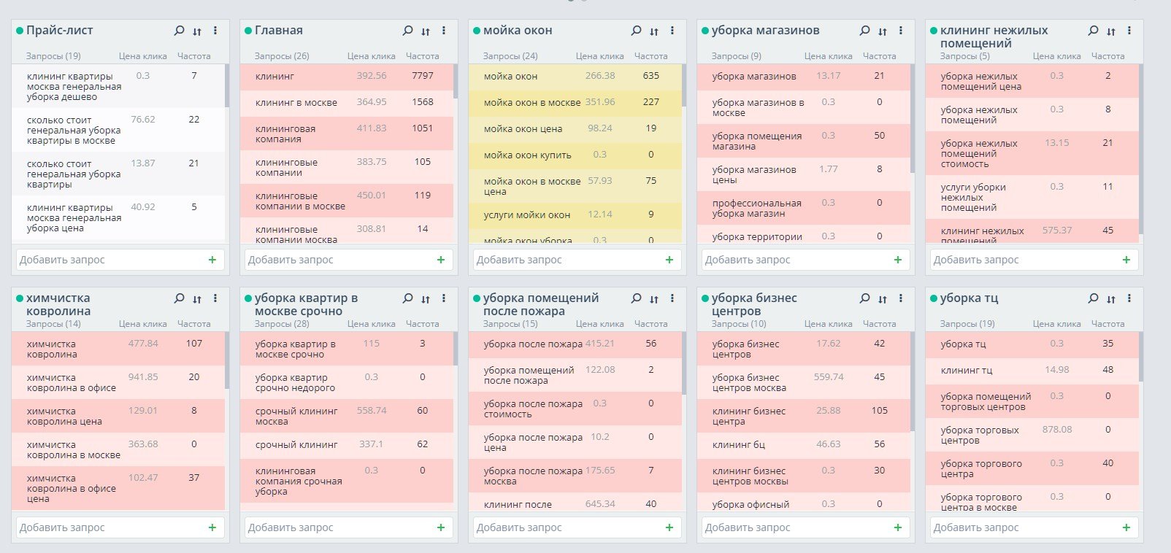Click Частота column header in Главная card
The width and height of the screenshot is (1171, 553).
pyautogui.click(x=422, y=56)
